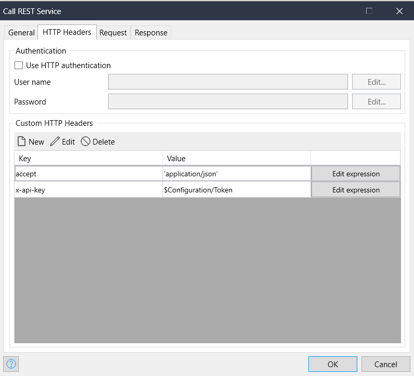This screenshot has height=376, width=414.
Task: Click the $Configuration/Token value cell
Action: point(237,190)
